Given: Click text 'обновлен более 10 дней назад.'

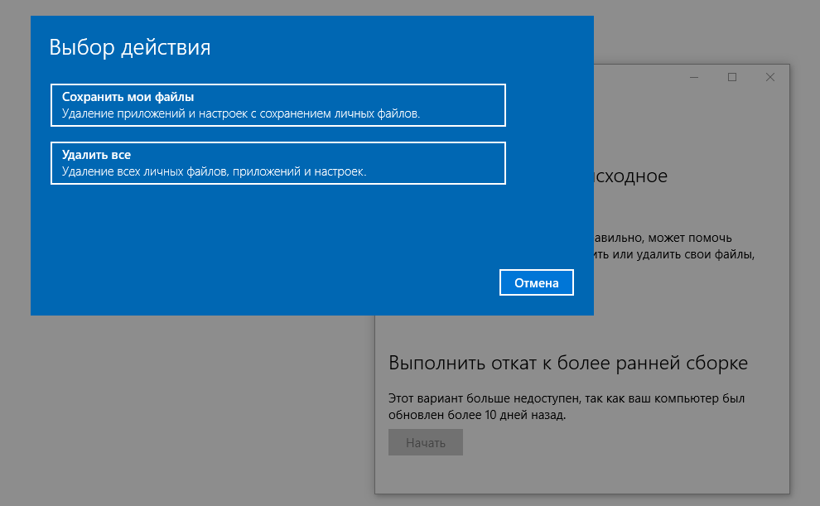Looking at the screenshot, I should (x=477, y=415).
